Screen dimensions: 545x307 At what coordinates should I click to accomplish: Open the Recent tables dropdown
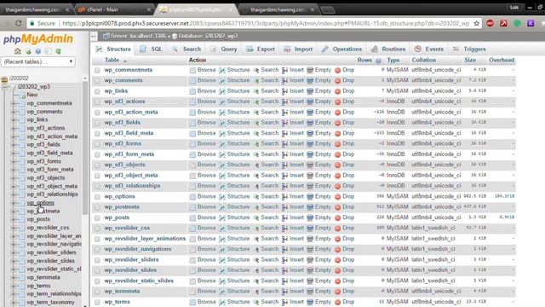tap(37, 61)
